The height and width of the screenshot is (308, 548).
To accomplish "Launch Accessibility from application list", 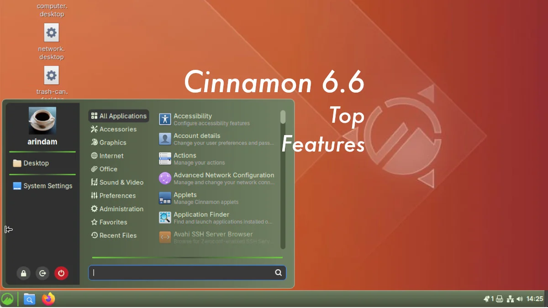I will pos(192,119).
